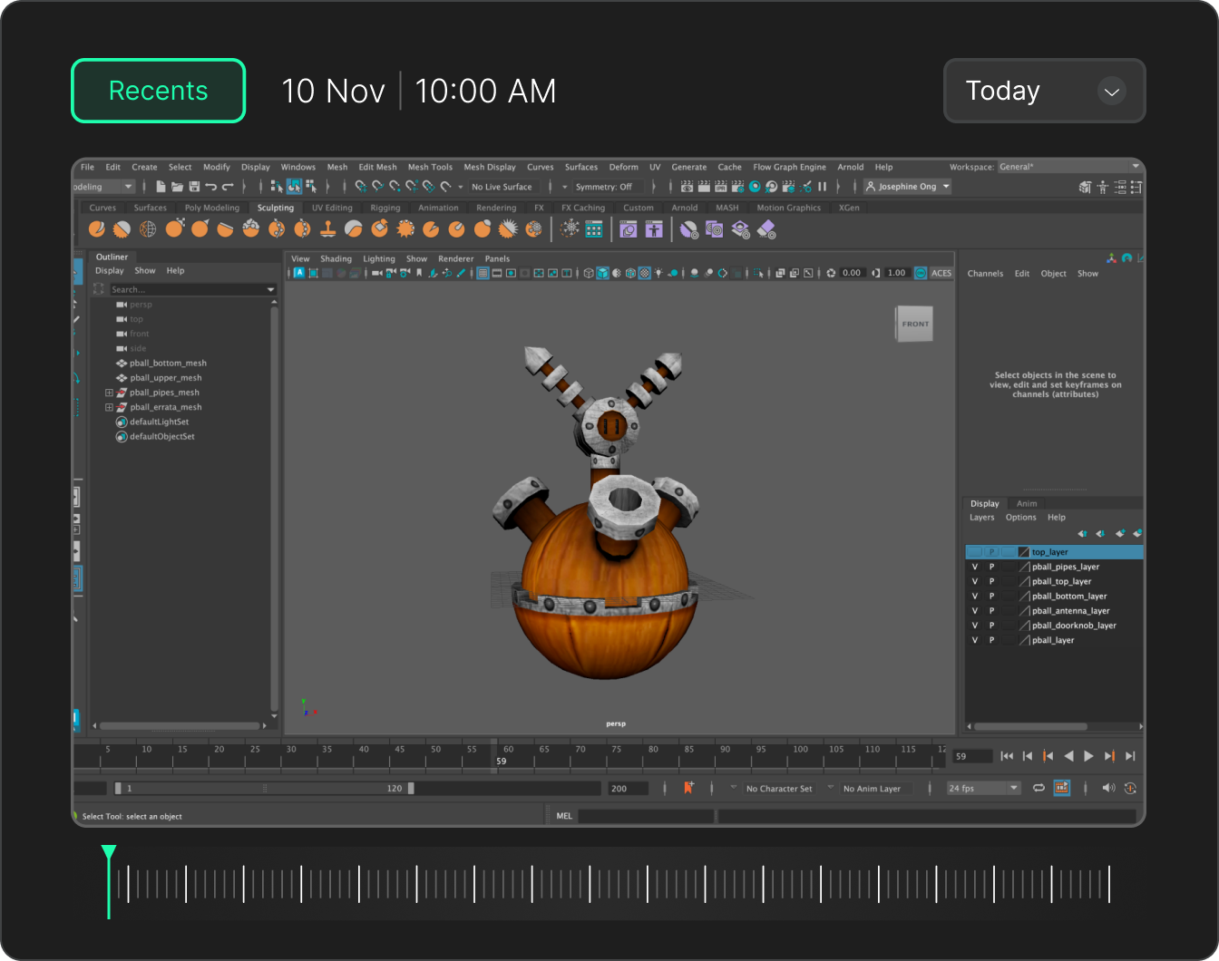Open the Mesh Tools menu
This screenshot has width=1219, height=961.
430,167
